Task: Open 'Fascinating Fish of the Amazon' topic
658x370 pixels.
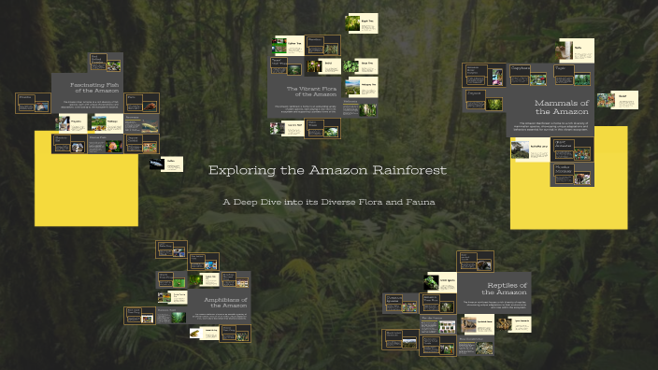Action: tap(87, 94)
